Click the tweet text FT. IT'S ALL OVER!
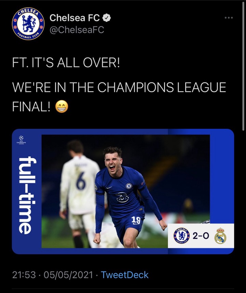Screen dimensions: 246x293 (66, 63)
